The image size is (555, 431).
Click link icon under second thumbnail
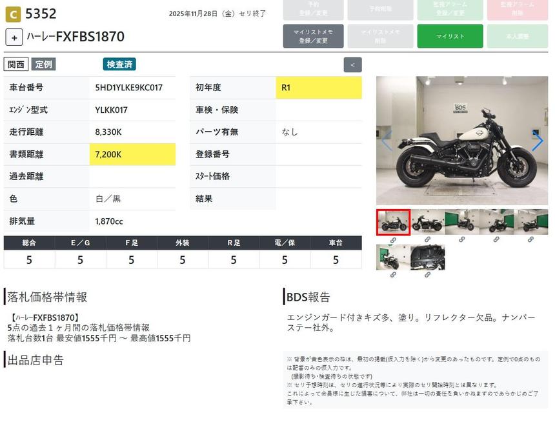click(x=427, y=240)
